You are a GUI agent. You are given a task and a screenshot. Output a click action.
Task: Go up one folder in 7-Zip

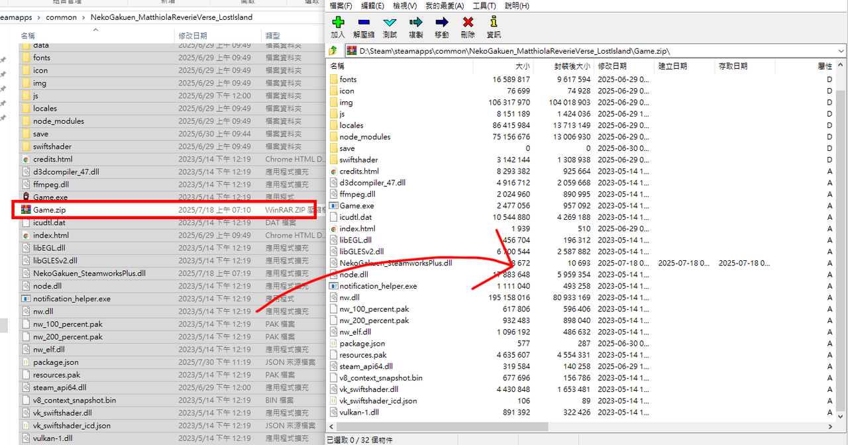coord(334,50)
